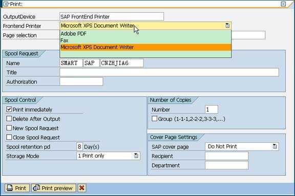Check New Spool Request
The height and width of the screenshot is (196, 295).
(9, 128)
